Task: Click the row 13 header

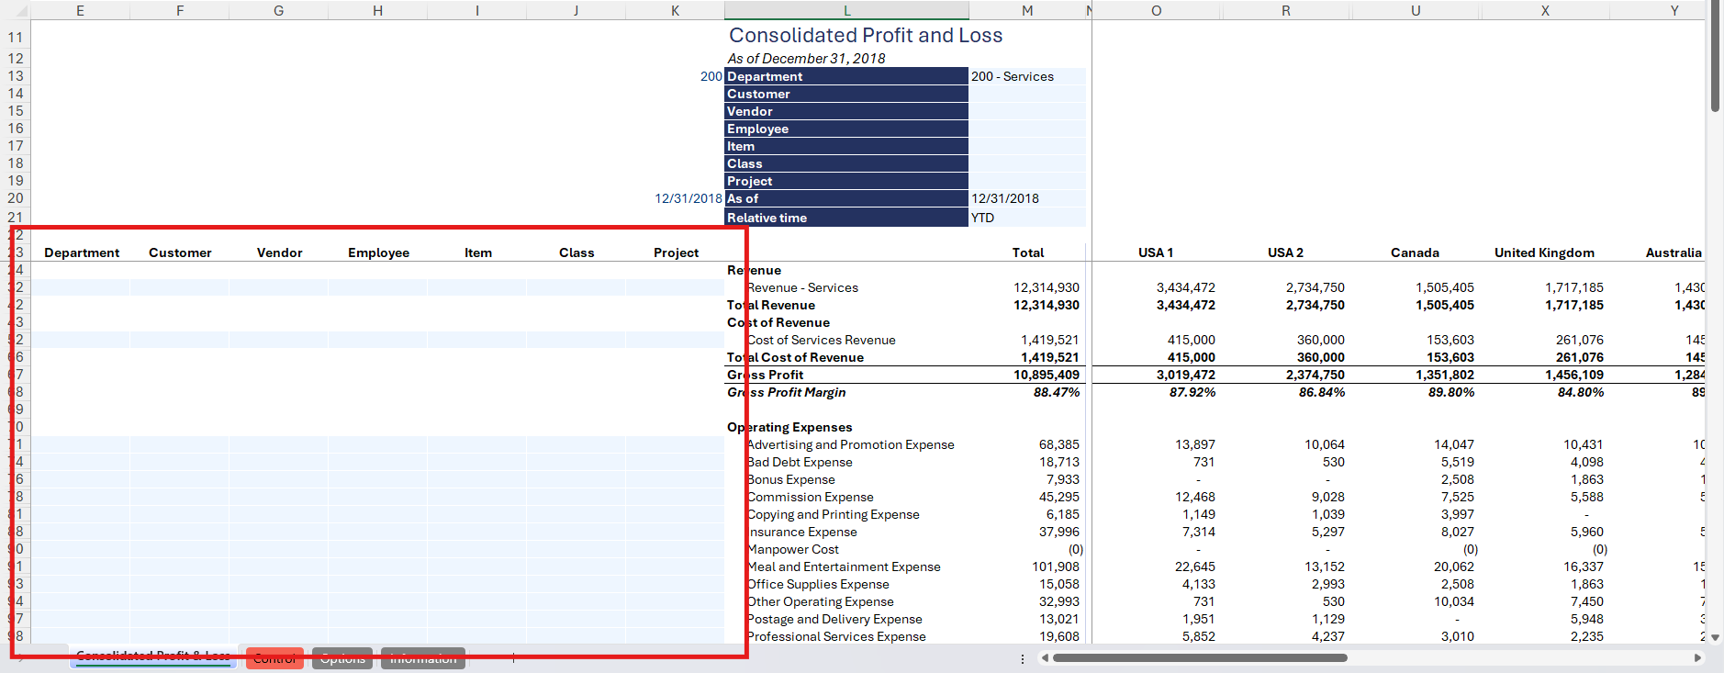Action: pos(16,76)
